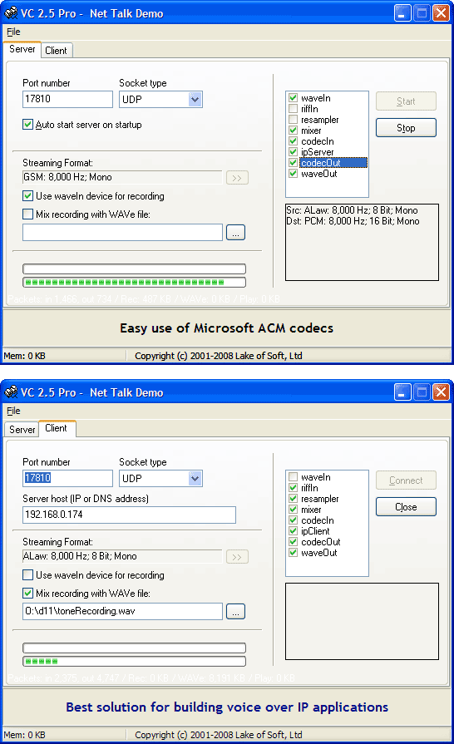Browse for toneRecording.wav file with ellipsis button
454x744 pixels.
coord(236,612)
